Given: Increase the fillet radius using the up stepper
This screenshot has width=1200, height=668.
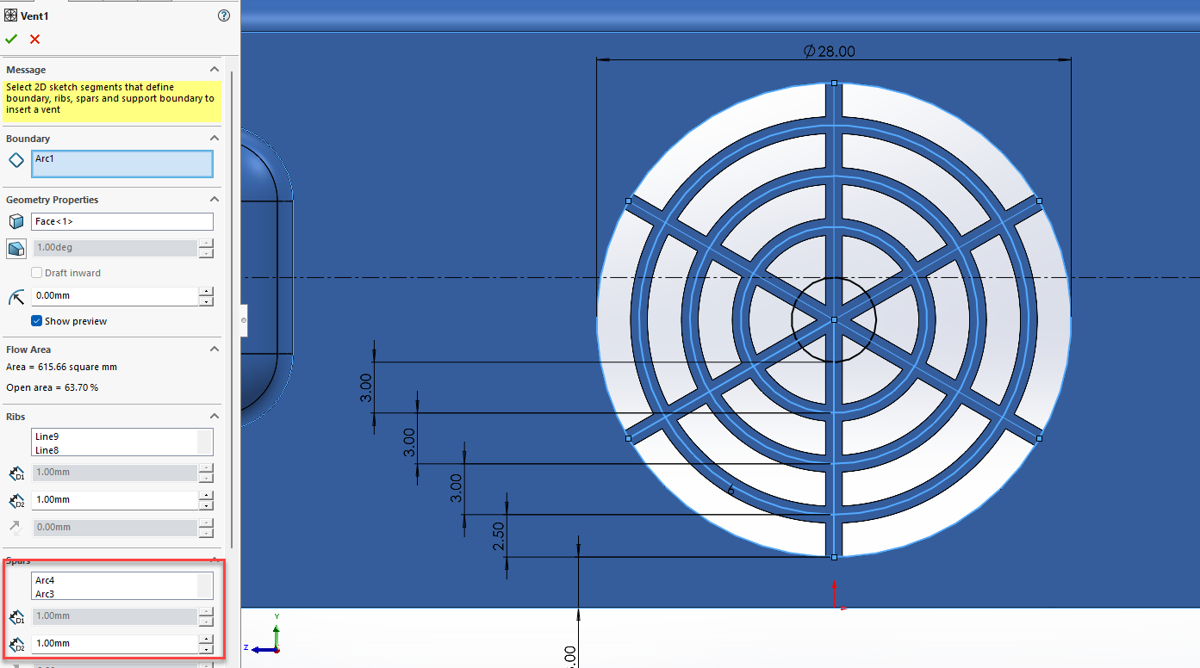Looking at the screenshot, I should (x=206, y=292).
